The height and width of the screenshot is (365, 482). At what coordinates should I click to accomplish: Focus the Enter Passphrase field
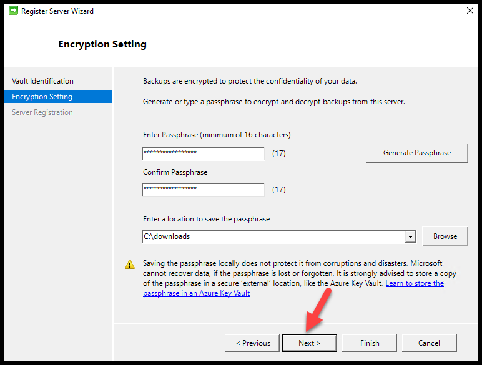203,153
